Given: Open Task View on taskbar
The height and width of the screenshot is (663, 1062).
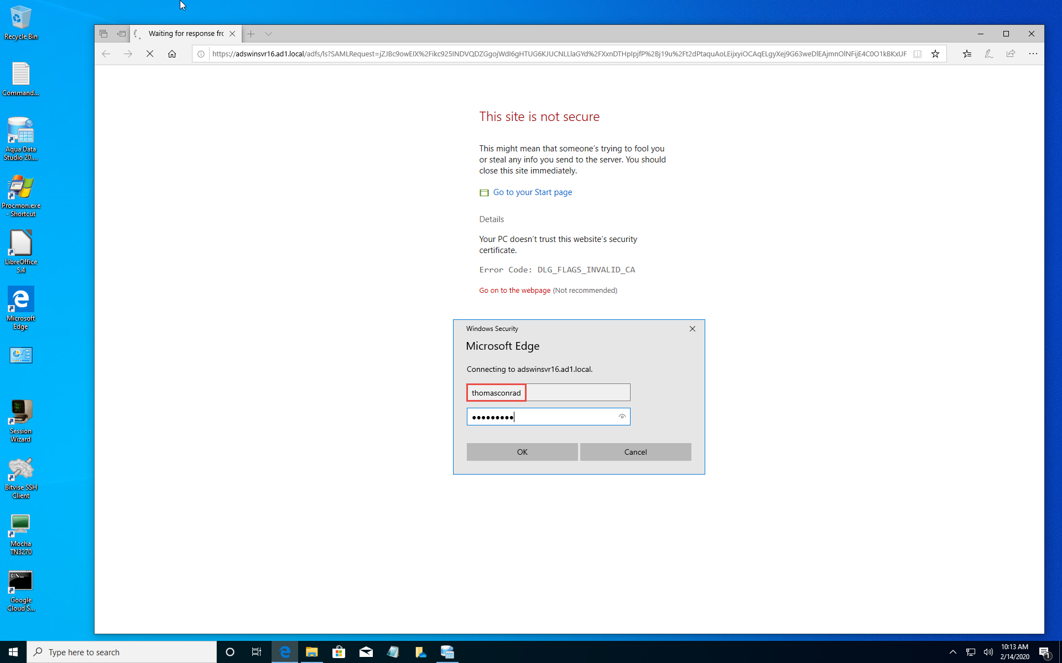Looking at the screenshot, I should (257, 652).
